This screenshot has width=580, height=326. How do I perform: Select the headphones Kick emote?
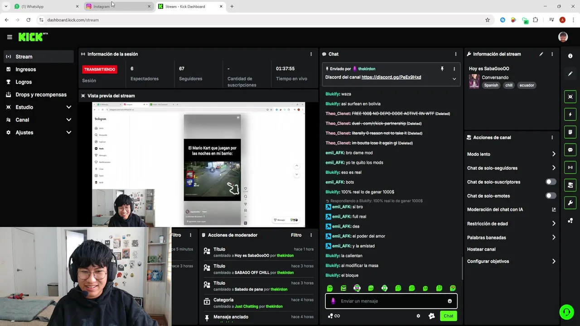click(x=384, y=288)
